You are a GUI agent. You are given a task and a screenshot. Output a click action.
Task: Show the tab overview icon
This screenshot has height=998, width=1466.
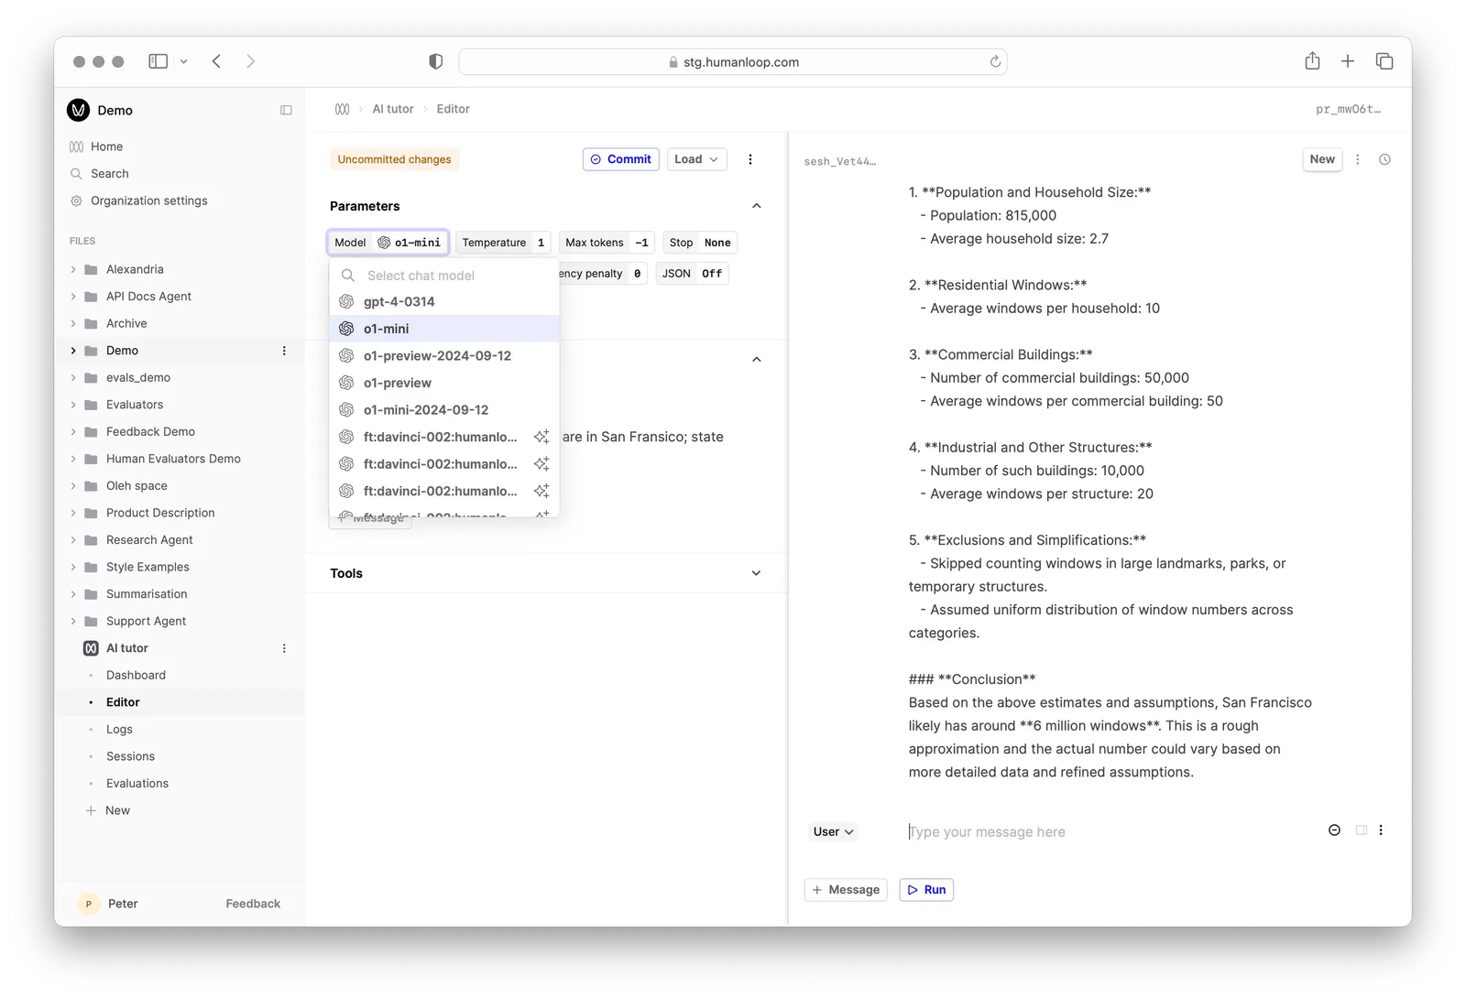[1384, 61]
